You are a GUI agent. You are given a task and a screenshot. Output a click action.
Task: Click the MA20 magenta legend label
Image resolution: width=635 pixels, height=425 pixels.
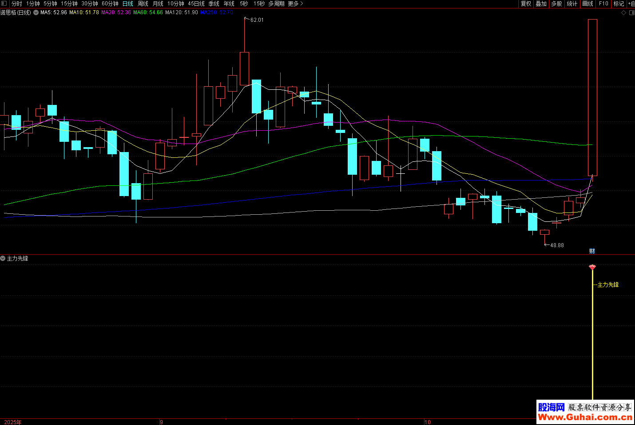click(x=116, y=12)
